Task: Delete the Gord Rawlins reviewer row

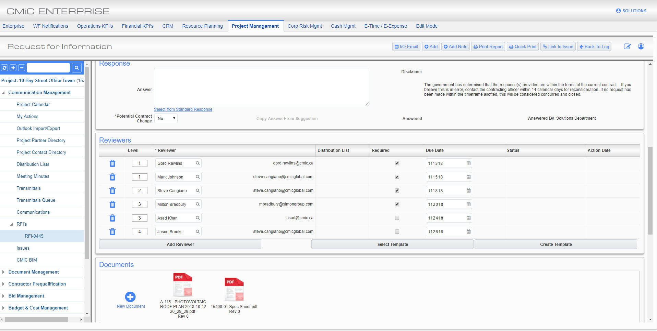Action: [112, 163]
